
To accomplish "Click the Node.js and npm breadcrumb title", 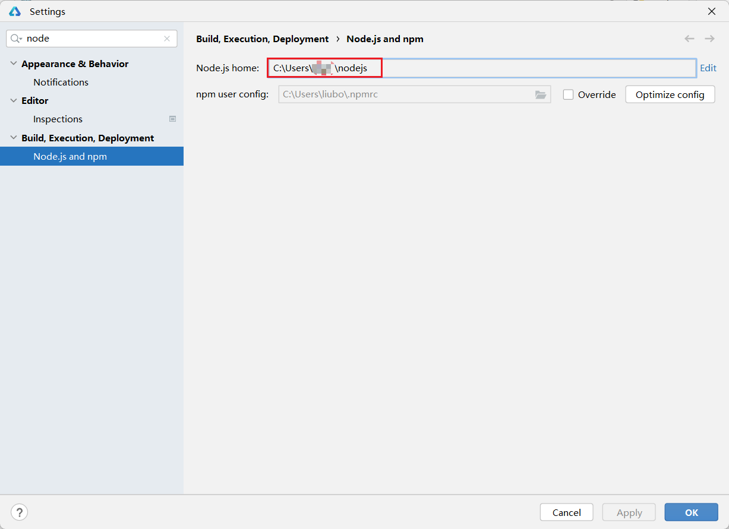I will [x=385, y=39].
